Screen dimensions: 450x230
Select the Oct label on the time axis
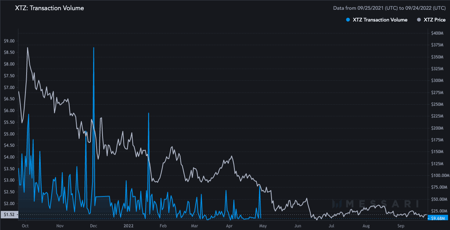coord(25,226)
